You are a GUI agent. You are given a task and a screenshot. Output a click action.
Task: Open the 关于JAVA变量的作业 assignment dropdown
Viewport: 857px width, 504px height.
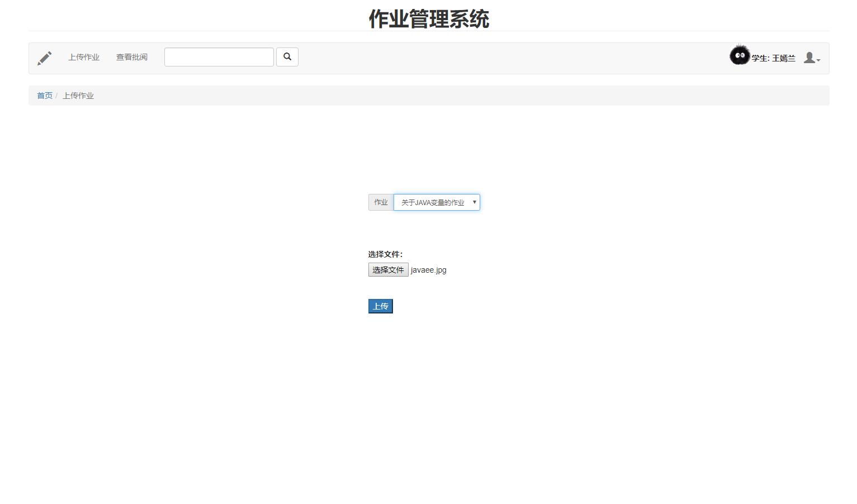pos(437,202)
